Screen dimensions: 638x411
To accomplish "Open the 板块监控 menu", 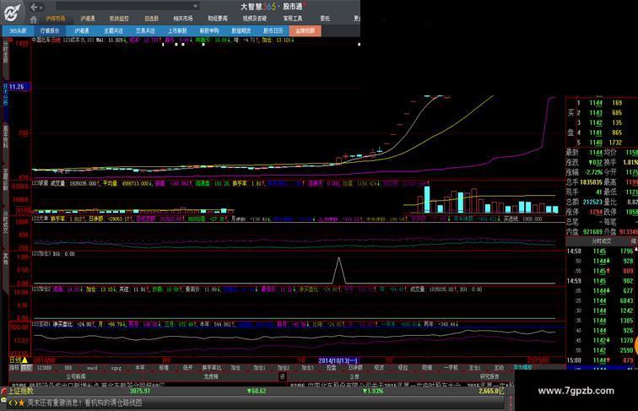I will 119,19.
